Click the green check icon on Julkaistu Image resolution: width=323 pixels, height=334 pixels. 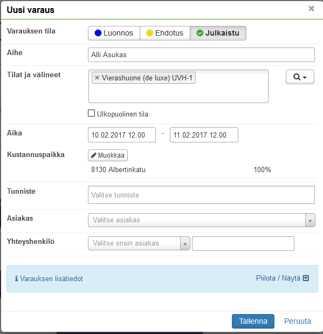pos(200,33)
